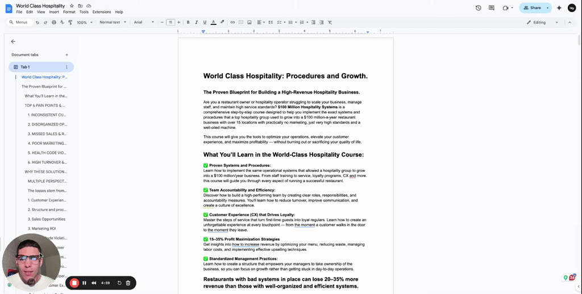
Task: Click the Google Docs home logo
Action: click(9, 8)
